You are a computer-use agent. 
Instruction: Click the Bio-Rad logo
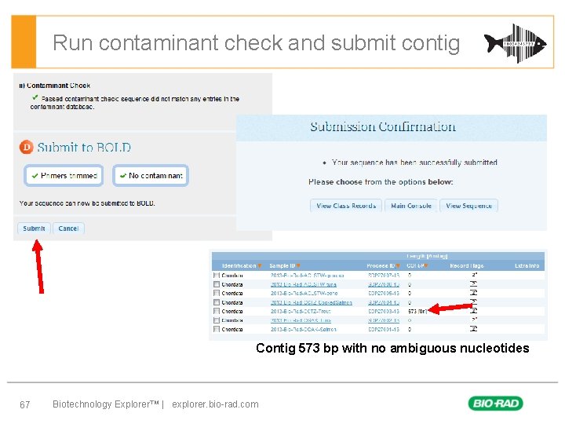pos(495,403)
